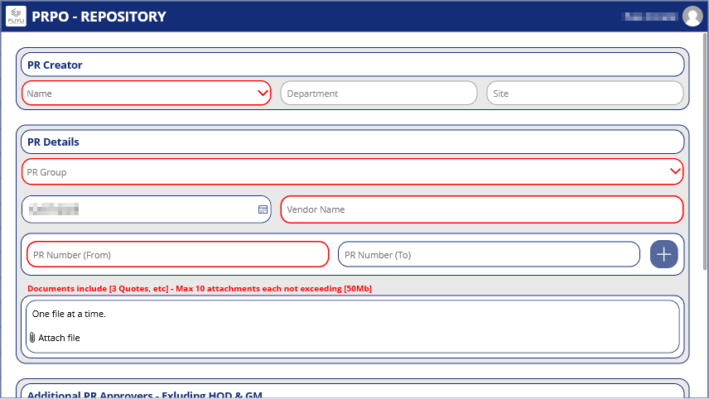Select the PR Creator section header

pos(352,65)
